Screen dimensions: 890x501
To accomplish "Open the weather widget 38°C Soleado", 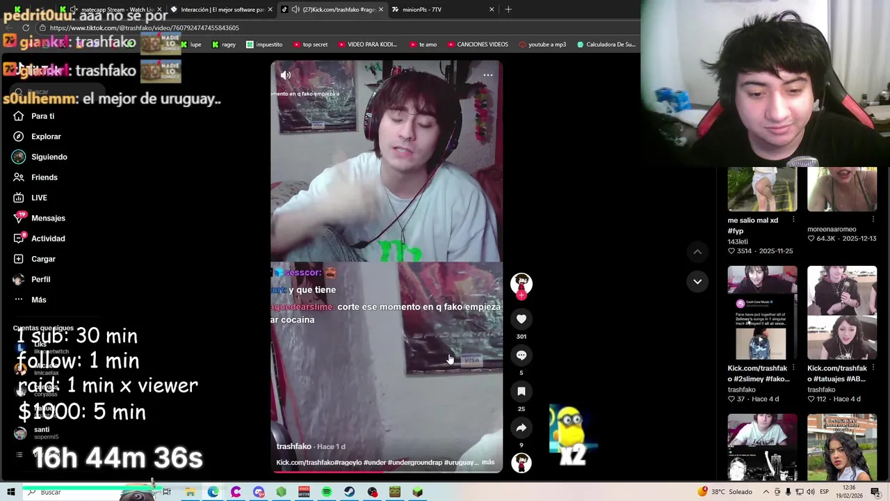I will (725, 492).
